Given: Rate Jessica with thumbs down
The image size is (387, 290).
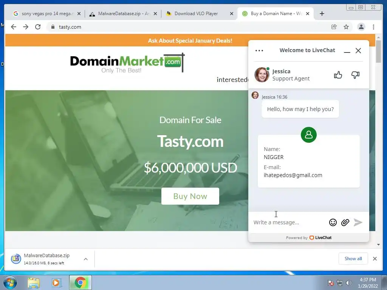Looking at the screenshot, I should point(355,75).
